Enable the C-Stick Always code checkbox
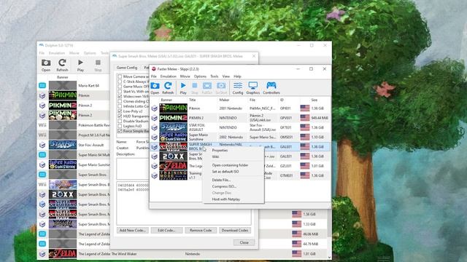This screenshot has width=467, height=262. (x=120, y=82)
